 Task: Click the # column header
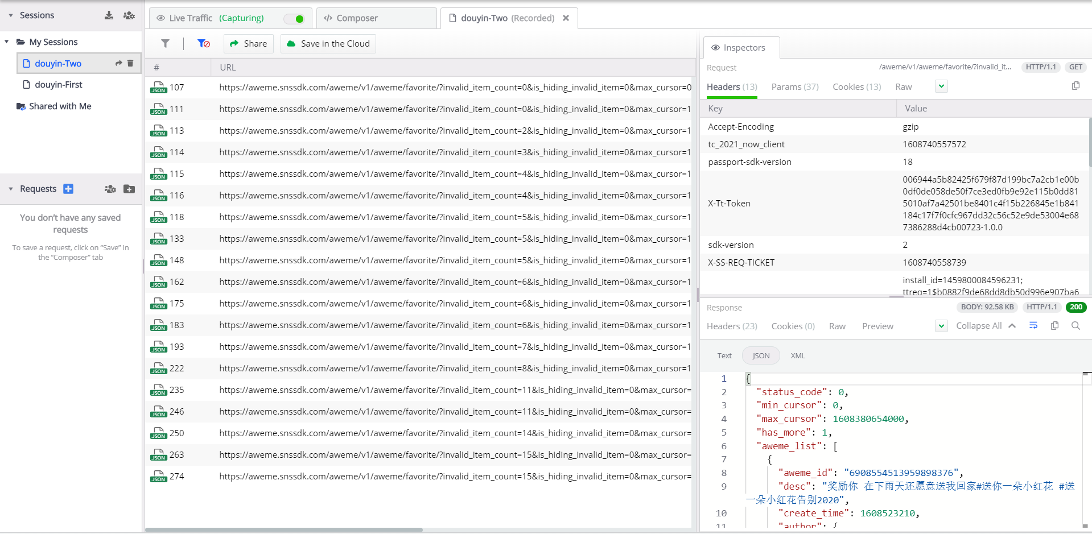[178, 68]
